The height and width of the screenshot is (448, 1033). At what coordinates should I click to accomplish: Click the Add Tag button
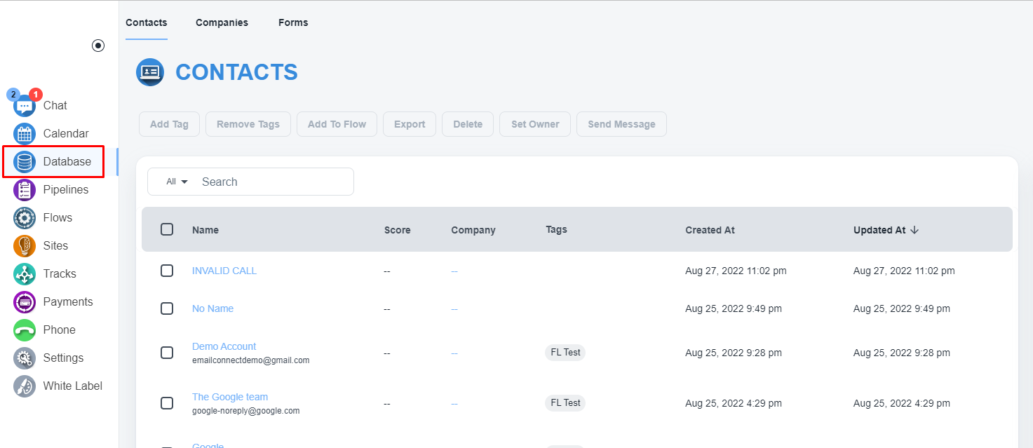point(169,124)
